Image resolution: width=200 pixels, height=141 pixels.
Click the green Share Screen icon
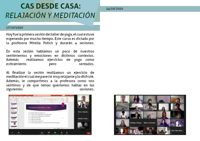pyautogui.click(x=55, y=132)
